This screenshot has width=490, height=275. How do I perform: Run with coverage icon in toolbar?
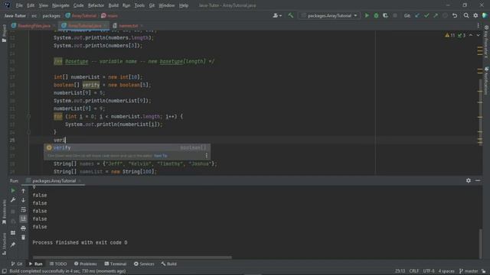(x=385, y=15)
